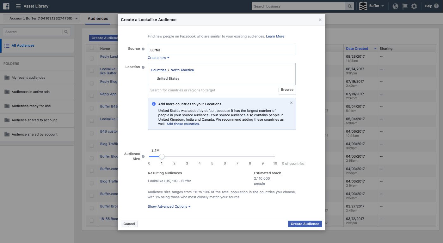Expand Show Advanced Options
443x243 pixels.
pyautogui.click(x=169, y=206)
